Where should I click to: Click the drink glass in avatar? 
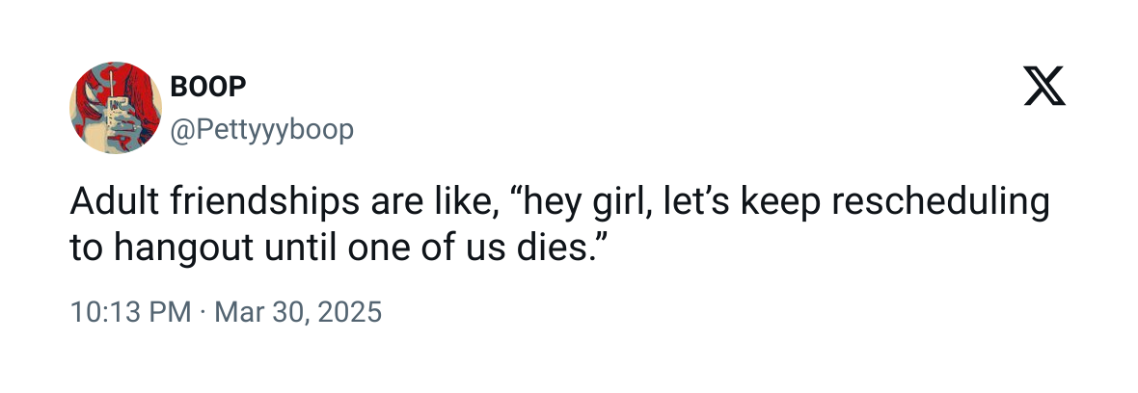click(x=114, y=108)
